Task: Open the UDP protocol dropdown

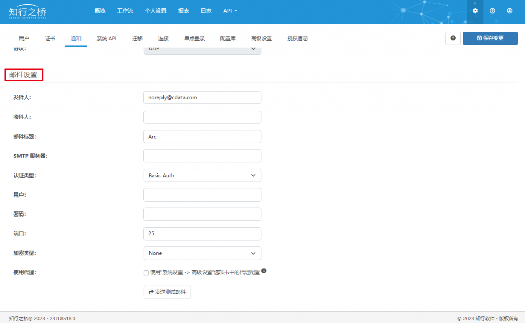Action: (x=202, y=50)
